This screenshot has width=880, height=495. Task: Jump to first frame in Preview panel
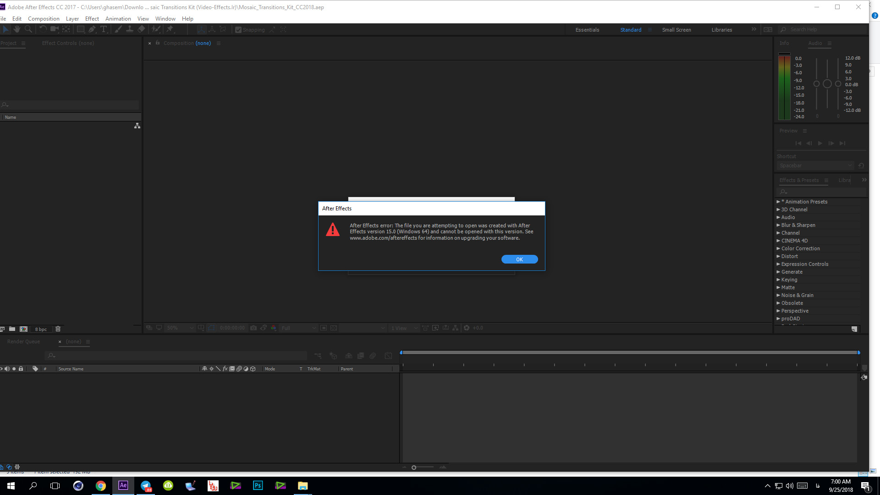[x=798, y=143]
